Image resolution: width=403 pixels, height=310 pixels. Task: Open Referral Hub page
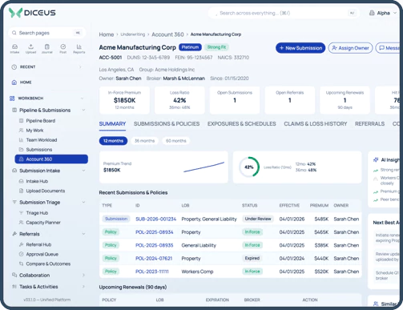click(38, 244)
